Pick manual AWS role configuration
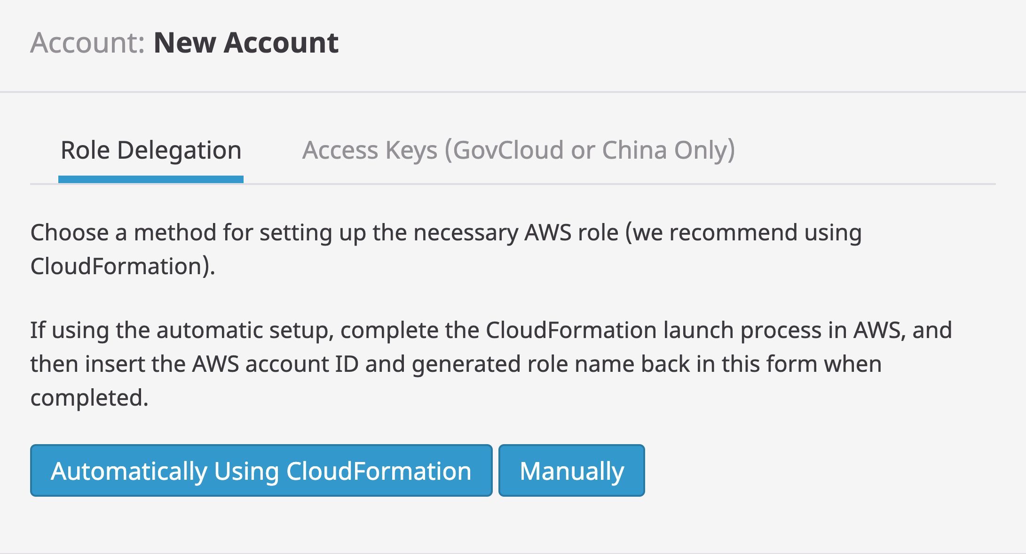Image resolution: width=1026 pixels, height=554 pixels. (x=571, y=470)
